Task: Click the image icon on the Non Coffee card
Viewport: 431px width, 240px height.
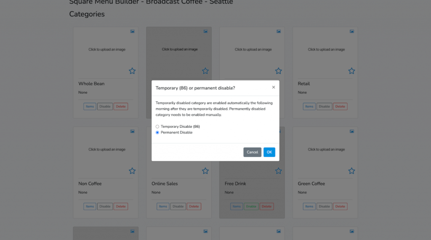Action: [x=133, y=131]
